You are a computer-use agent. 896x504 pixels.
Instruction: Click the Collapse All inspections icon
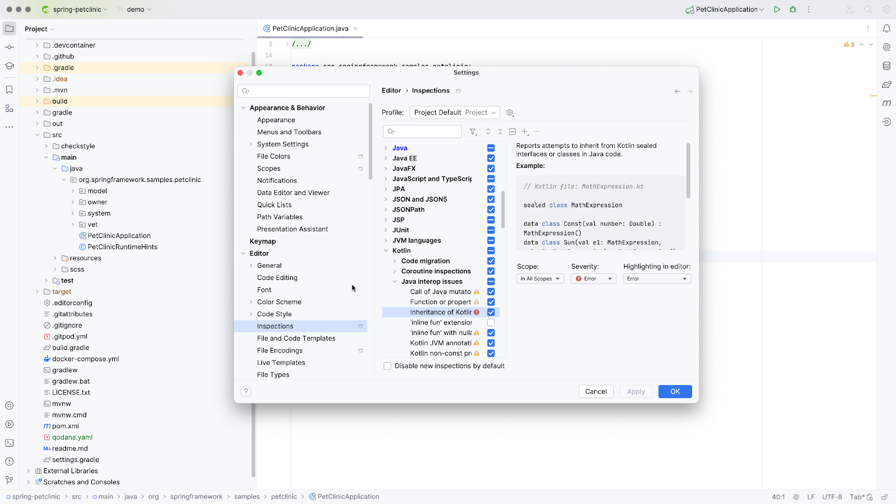[500, 132]
